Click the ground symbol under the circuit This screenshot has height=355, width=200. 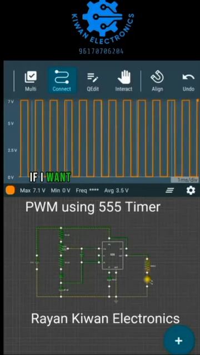tap(116, 301)
